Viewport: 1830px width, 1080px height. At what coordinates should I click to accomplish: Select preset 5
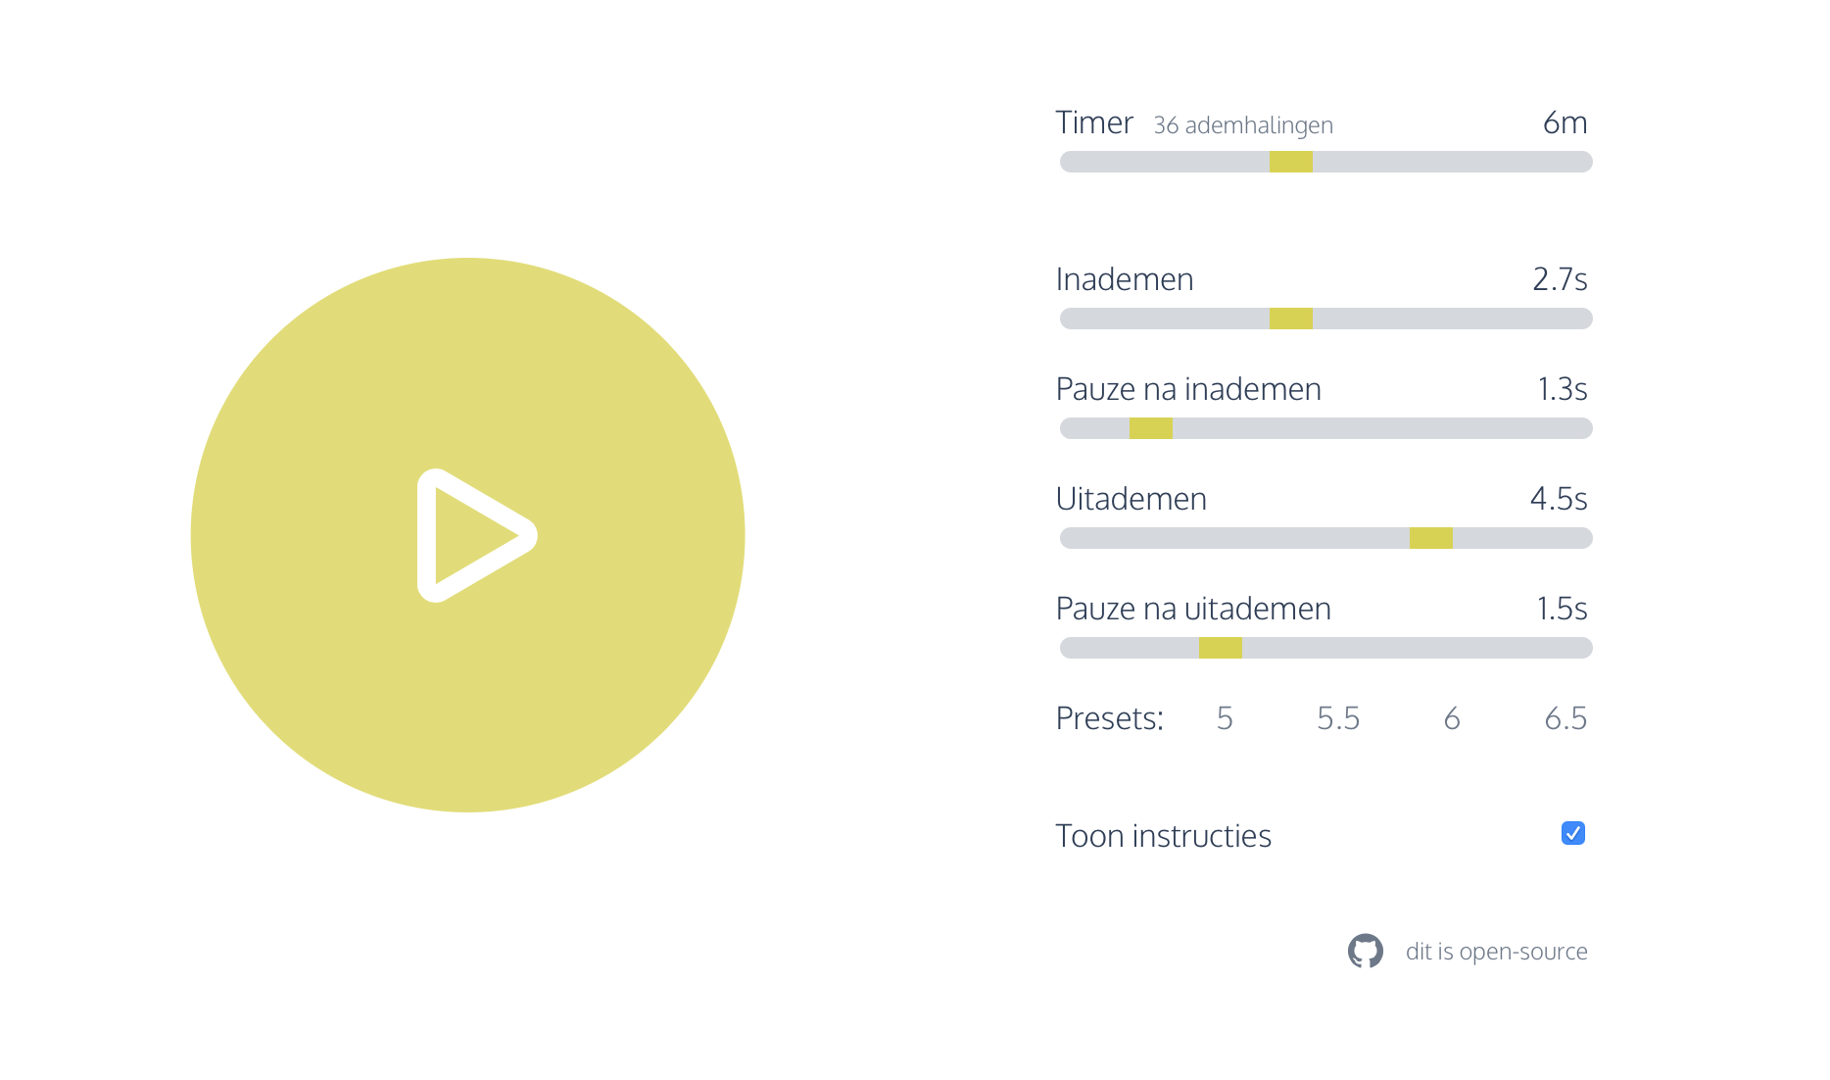pyautogui.click(x=1225, y=718)
